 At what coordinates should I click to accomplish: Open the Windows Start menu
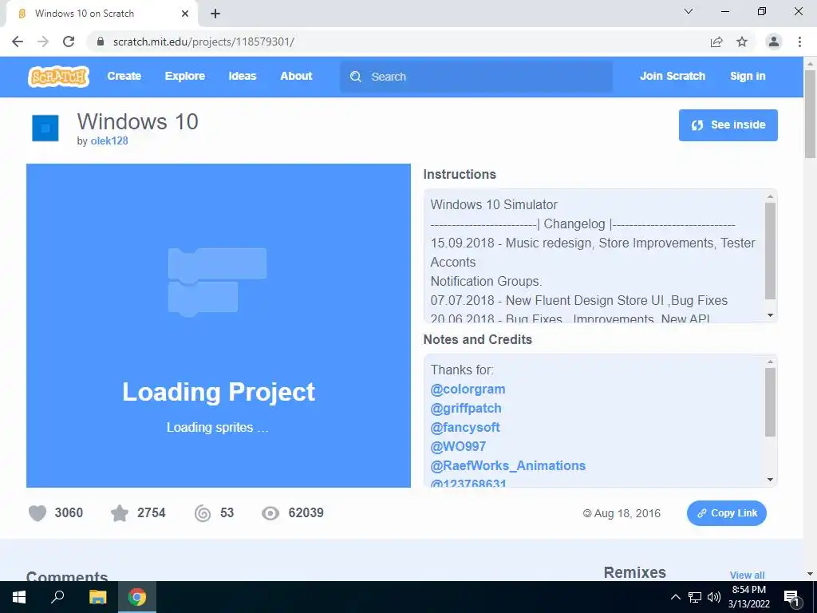pyautogui.click(x=19, y=597)
